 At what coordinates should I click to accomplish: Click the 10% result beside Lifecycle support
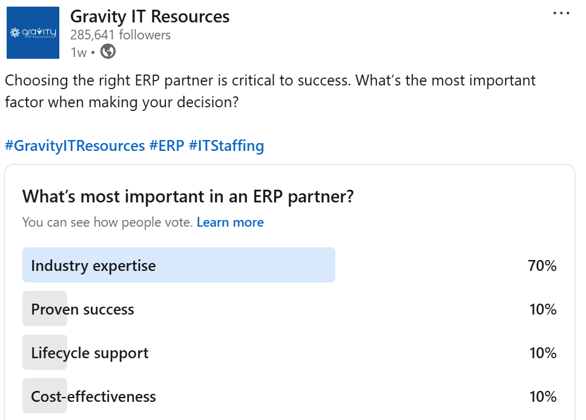542,353
